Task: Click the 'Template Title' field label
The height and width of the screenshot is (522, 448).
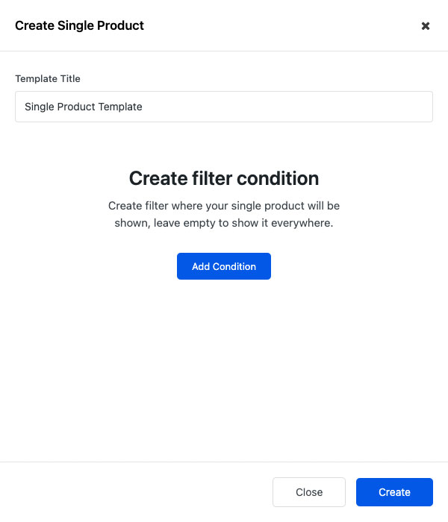Action: [x=48, y=78]
